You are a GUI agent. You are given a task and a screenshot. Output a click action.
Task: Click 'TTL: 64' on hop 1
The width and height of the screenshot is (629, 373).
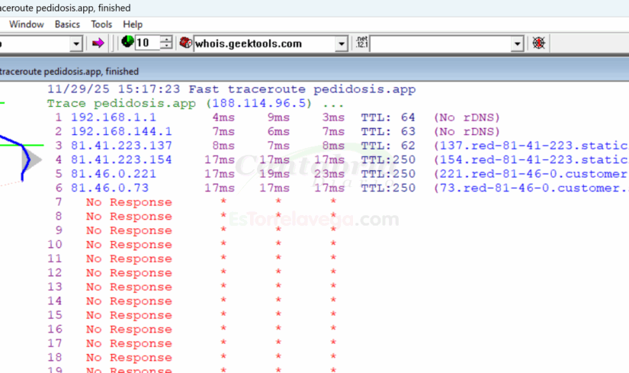pos(388,117)
